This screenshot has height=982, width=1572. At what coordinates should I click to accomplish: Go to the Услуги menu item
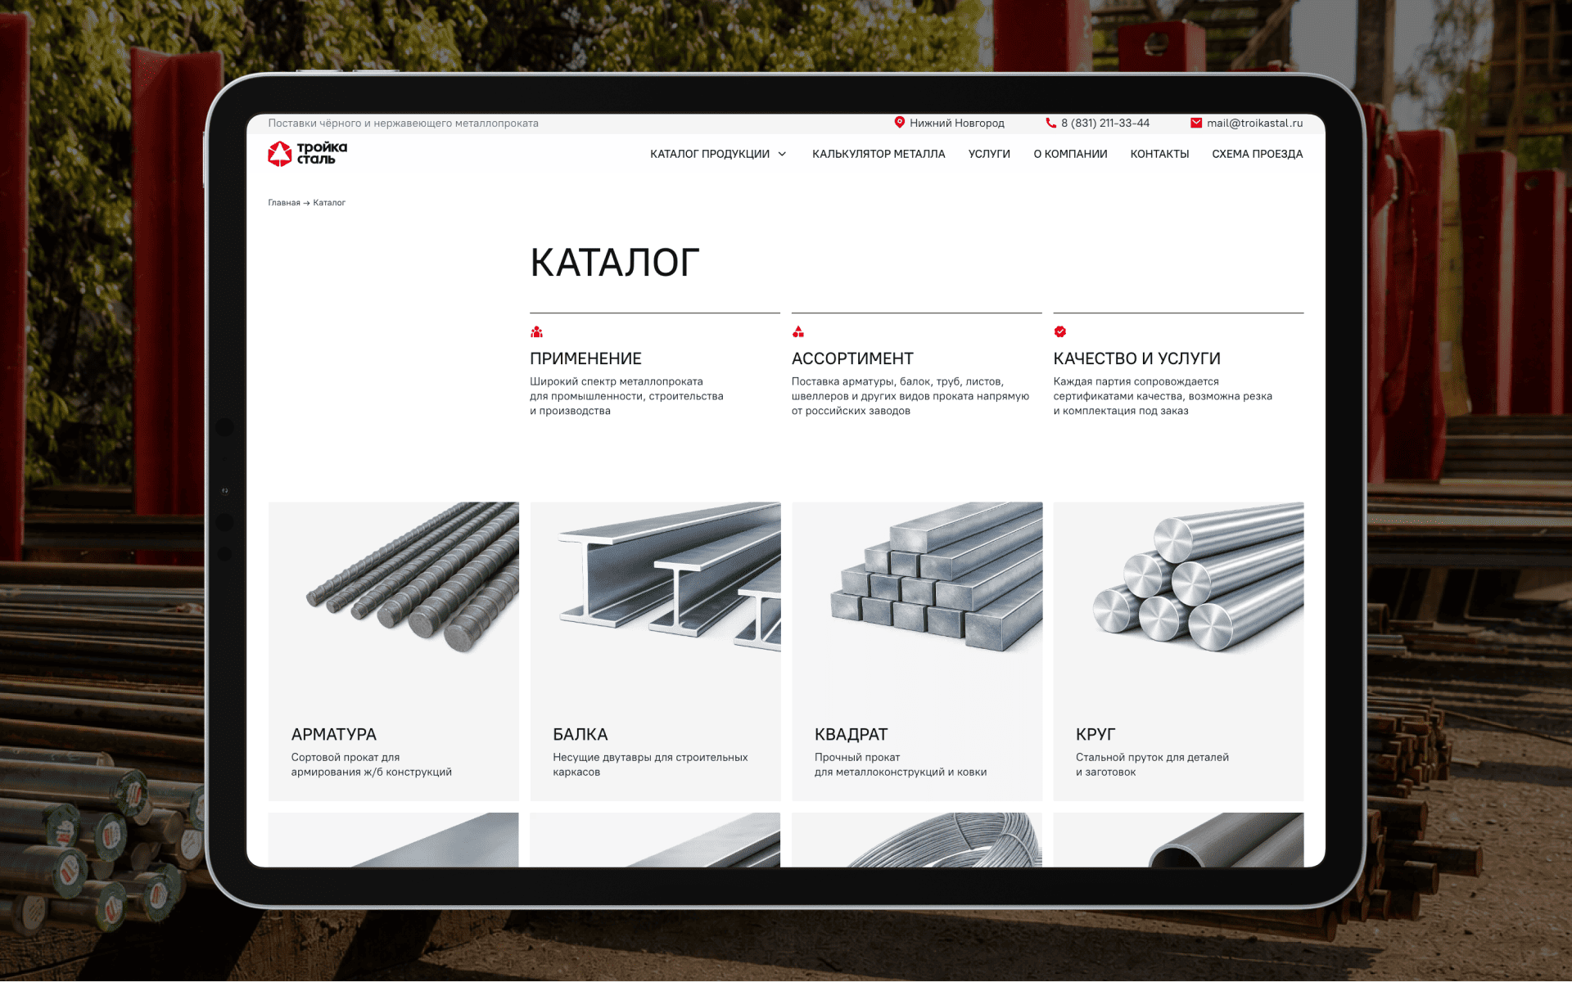click(989, 154)
